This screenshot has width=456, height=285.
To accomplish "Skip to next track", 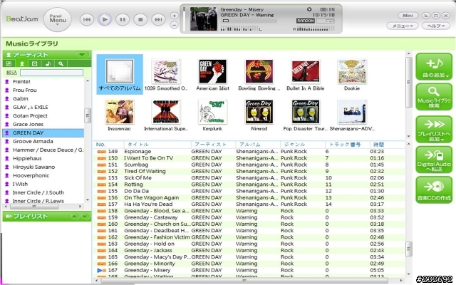I will tap(158, 20).
